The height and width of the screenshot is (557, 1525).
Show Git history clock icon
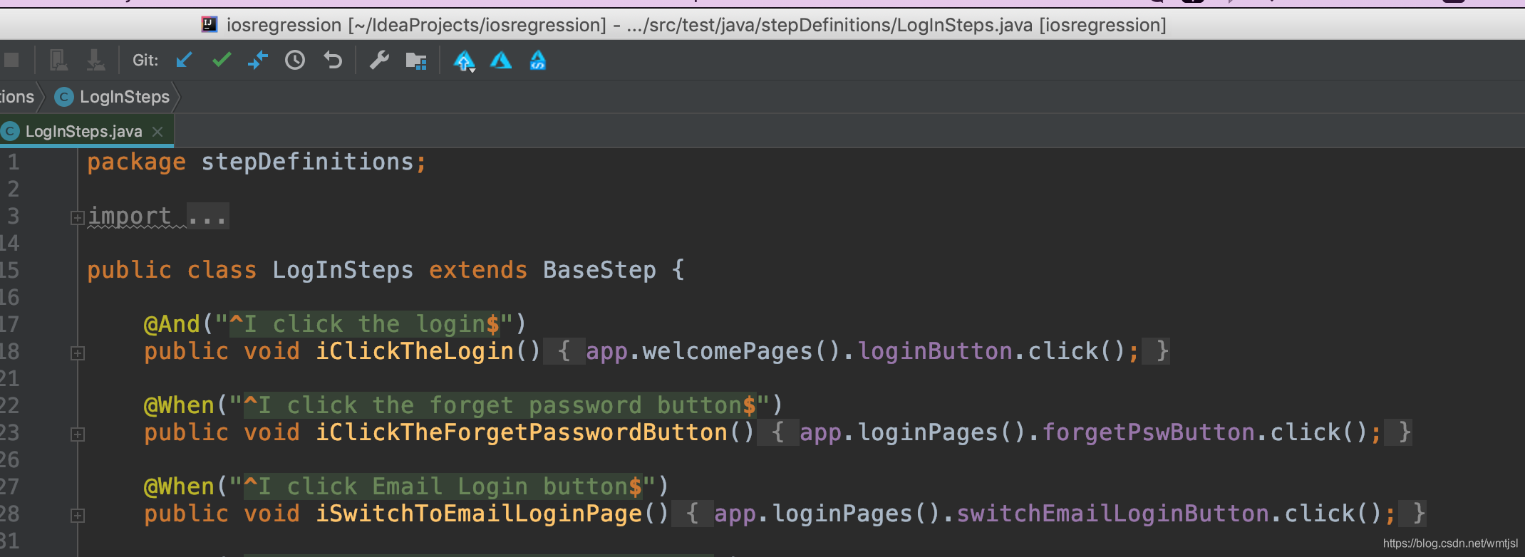point(295,60)
